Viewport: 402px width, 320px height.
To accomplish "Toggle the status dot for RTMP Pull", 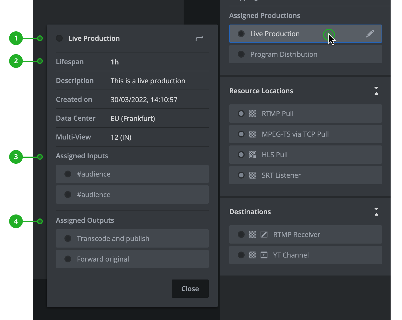I will point(241,114).
